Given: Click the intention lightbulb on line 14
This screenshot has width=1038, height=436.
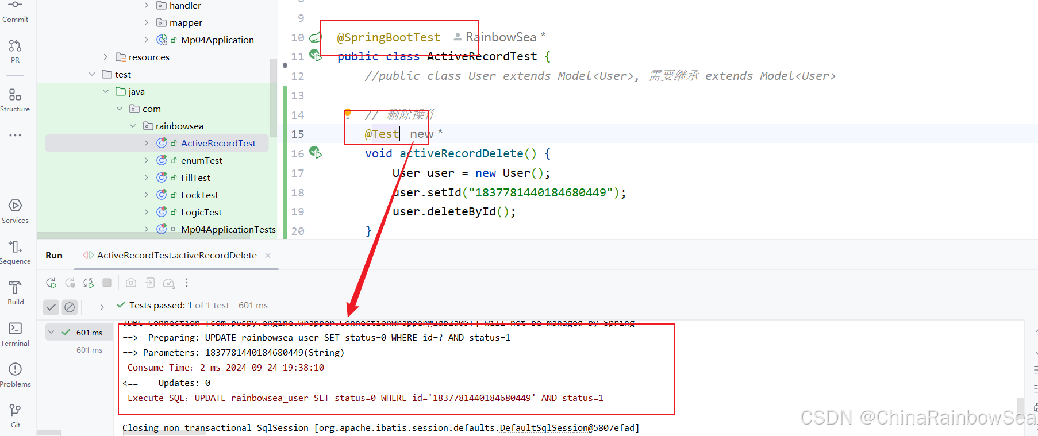Looking at the screenshot, I should [x=348, y=113].
